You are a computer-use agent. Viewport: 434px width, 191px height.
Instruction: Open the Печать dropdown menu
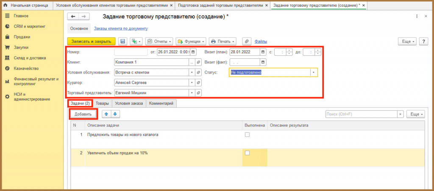(223, 41)
